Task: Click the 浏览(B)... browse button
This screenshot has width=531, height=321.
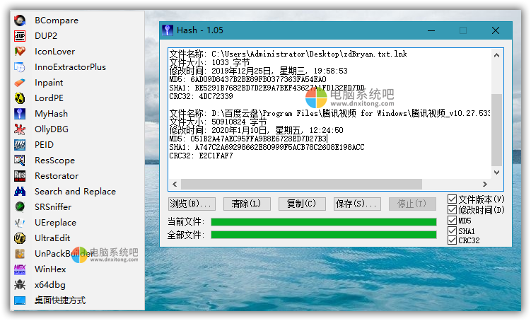Action: (x=192, y=204)
